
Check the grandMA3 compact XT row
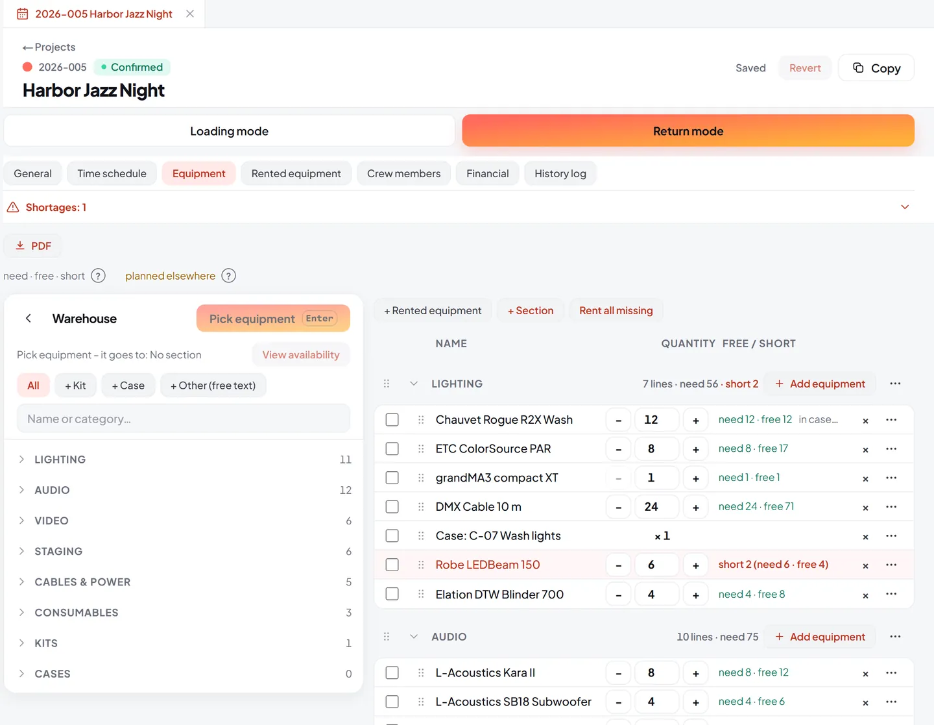coord(392,478)
